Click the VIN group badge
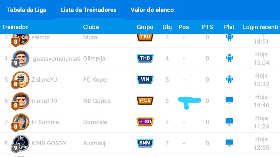280x157 pixels. coord(145,79)
